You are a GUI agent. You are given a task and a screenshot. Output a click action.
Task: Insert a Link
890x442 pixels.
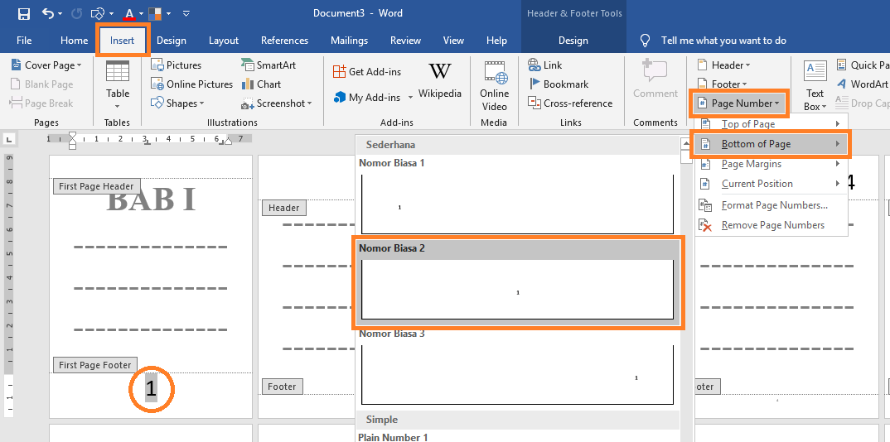(545, 65)
